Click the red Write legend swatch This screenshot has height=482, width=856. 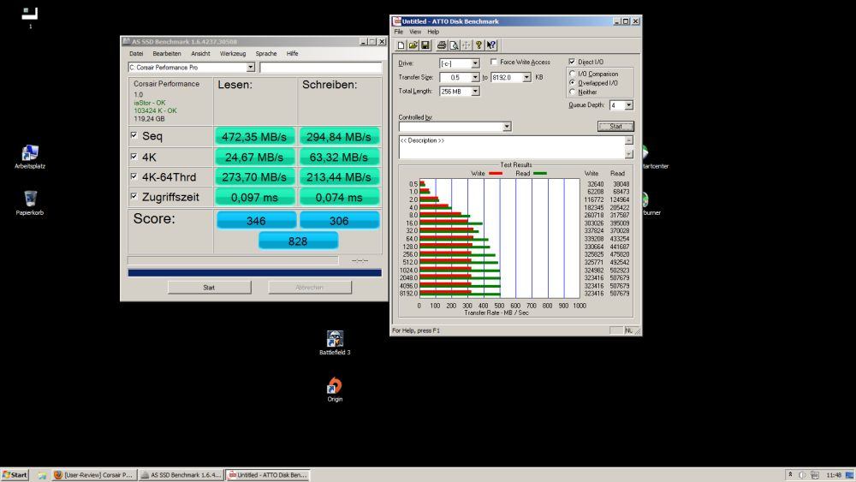(x=495, y=173)
